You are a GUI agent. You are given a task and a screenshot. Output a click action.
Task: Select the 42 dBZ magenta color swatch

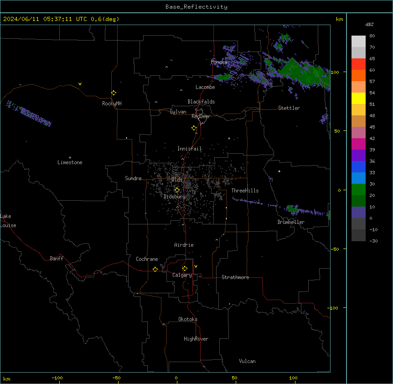358,144
